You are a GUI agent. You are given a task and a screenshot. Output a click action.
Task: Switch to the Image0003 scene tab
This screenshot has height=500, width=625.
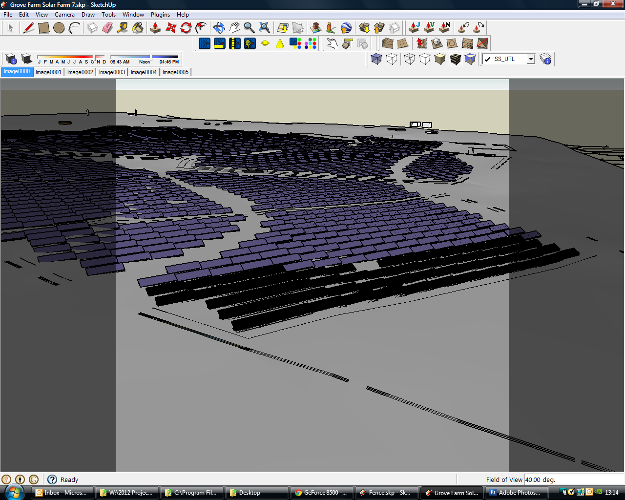click(x=112, y=72)
